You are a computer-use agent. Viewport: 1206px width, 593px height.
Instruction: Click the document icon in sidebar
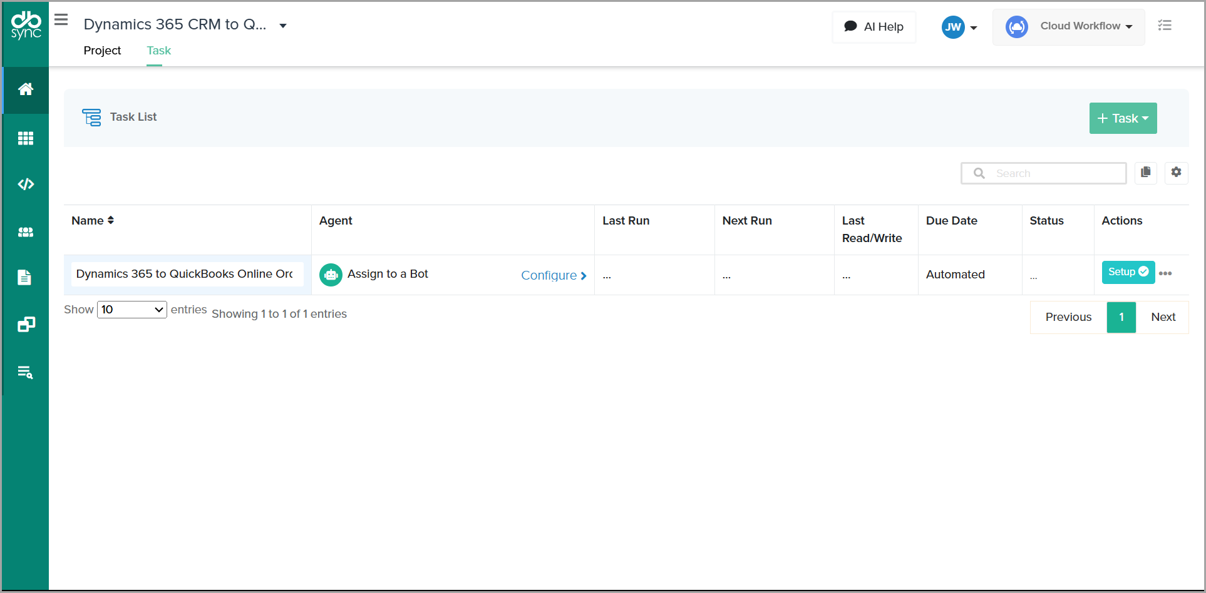(x=24, y=277)
